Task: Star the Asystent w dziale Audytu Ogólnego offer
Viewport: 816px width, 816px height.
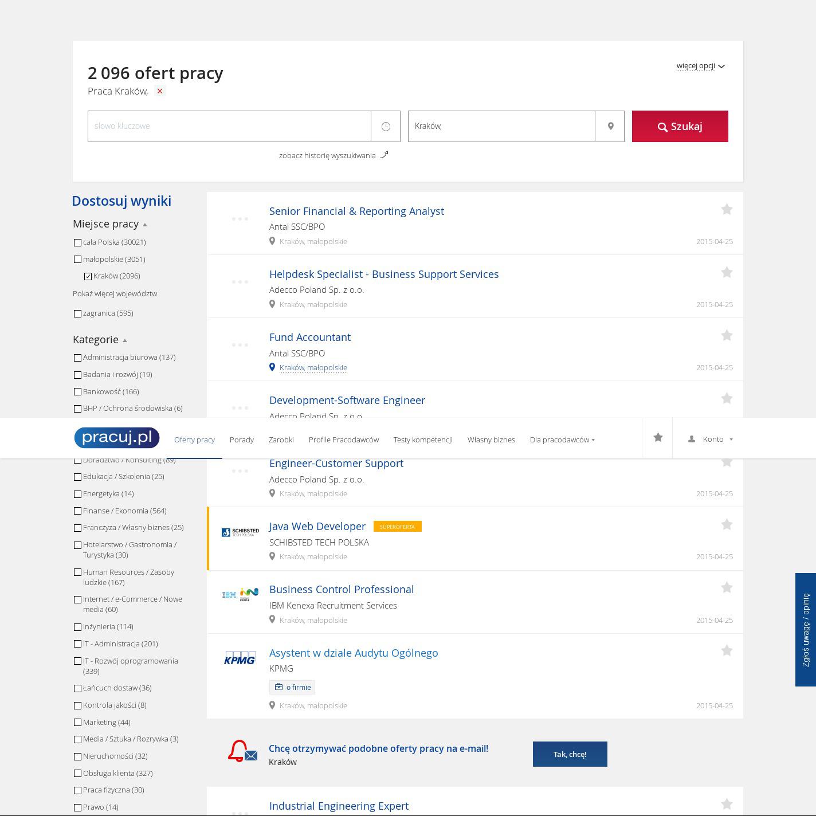Action: tap(727, 651)
